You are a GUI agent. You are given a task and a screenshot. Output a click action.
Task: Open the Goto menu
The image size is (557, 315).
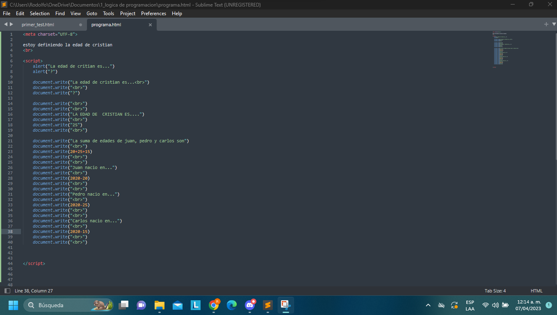92,14
